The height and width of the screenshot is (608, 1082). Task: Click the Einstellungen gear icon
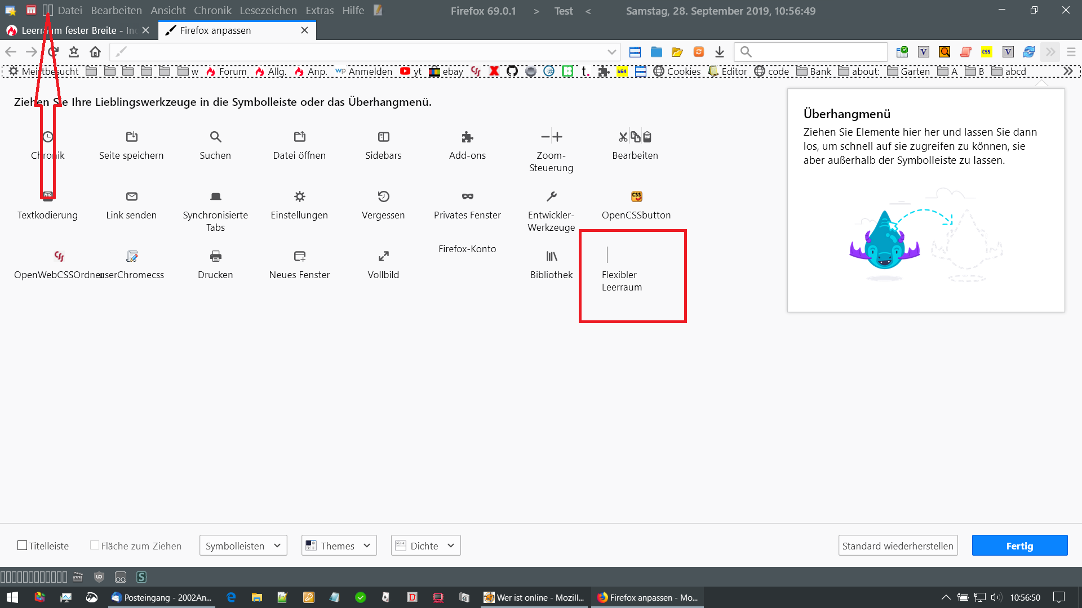point(299,196)
